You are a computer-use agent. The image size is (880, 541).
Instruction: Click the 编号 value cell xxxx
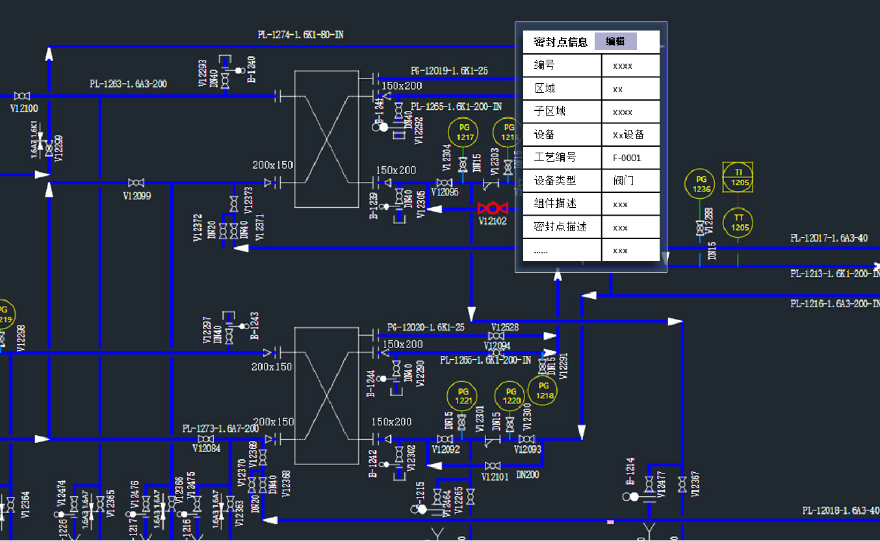pyautogui.click(x=630, y=66)
